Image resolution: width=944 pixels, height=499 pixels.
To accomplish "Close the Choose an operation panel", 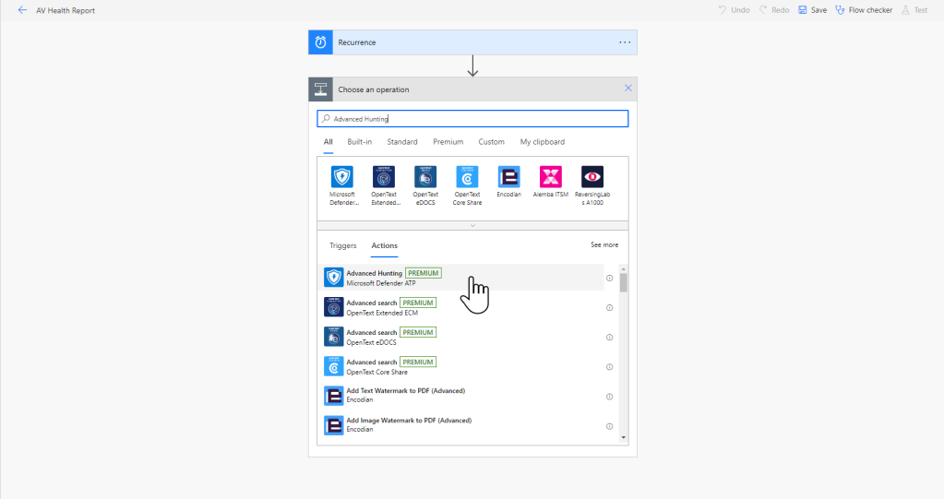I will [628, 89].
